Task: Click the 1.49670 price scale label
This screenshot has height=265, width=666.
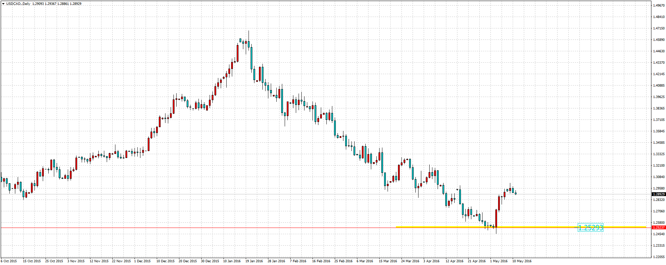Action: click(659, 6)
